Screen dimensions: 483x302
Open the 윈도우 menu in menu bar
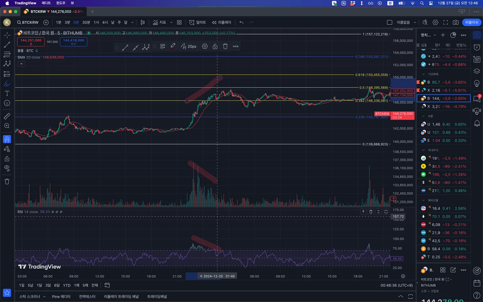tap(61, 3)
